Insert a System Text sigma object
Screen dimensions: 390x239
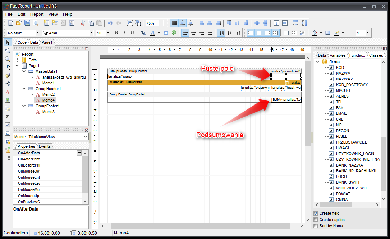(x=8, y=117)
